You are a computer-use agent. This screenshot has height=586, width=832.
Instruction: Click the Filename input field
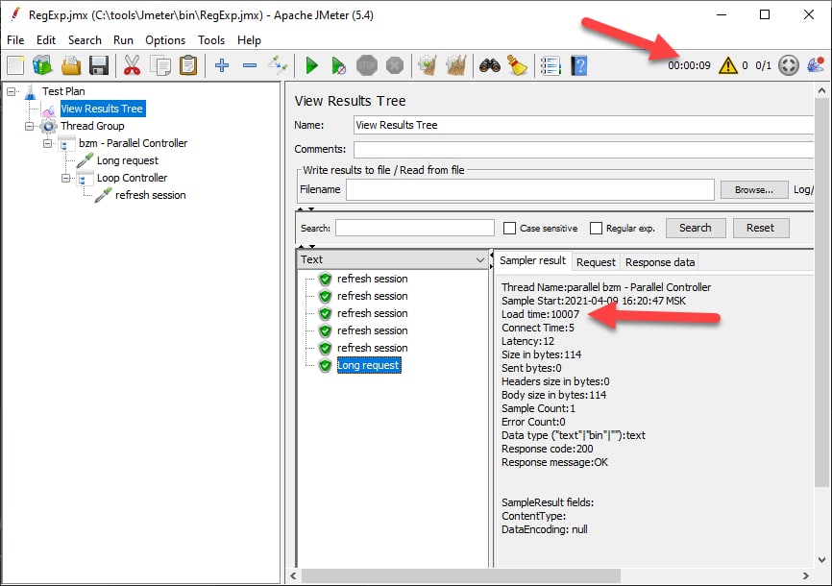click(530, 189)
